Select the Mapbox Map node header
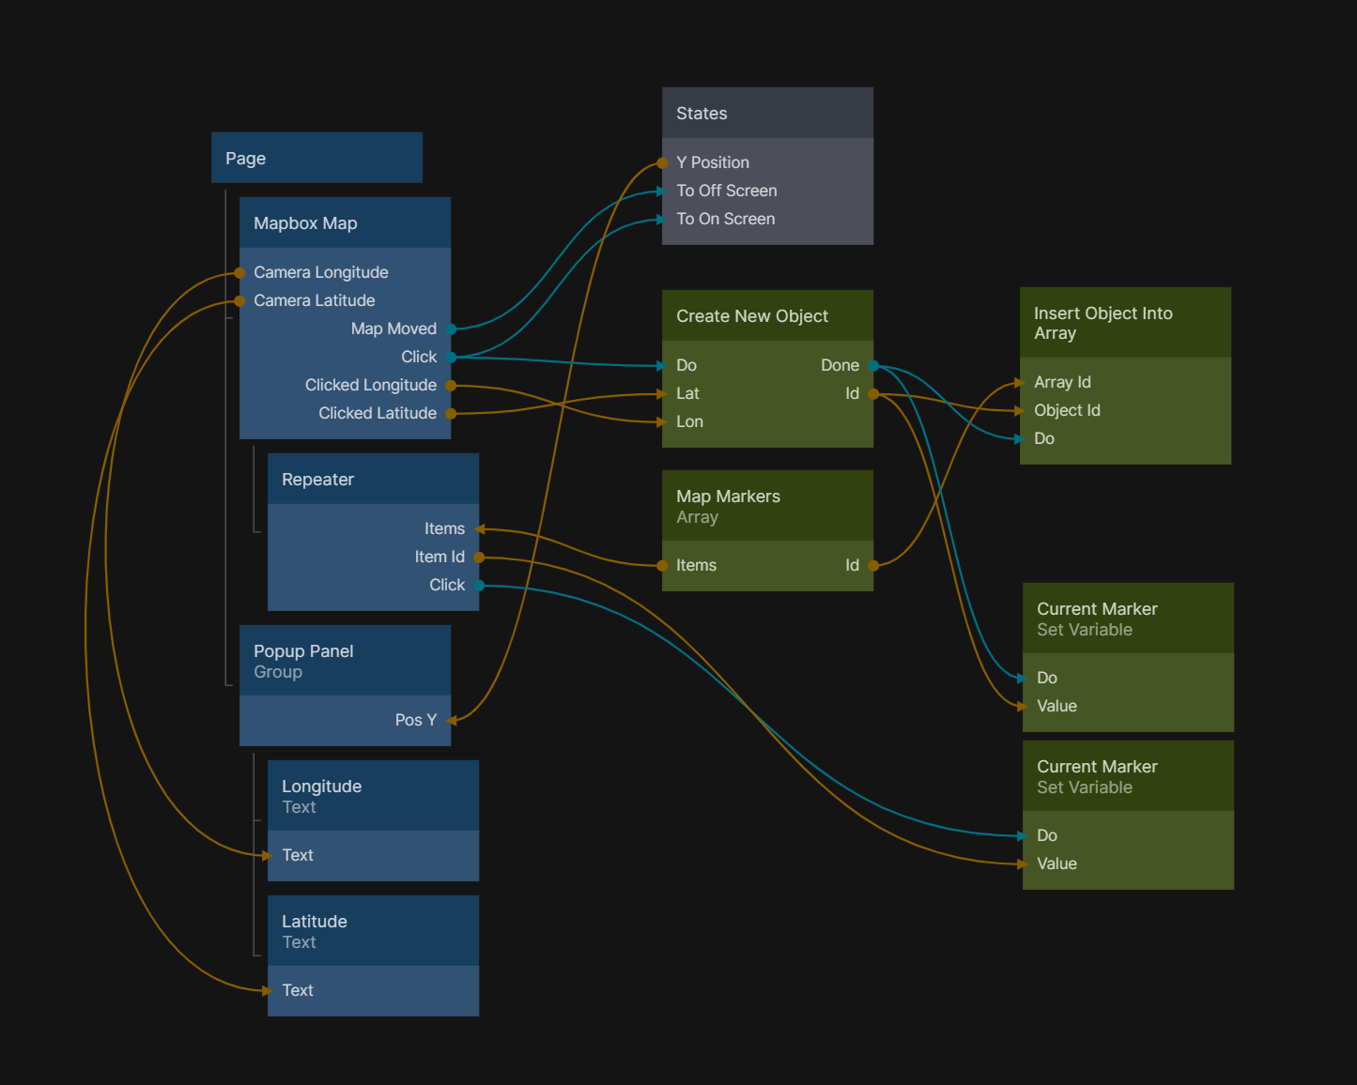Viewport: 1357px width, 1085px height. click(345, 223)
